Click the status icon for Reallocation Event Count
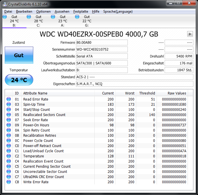This screenshot has width=198, height=195. [9, 161]
